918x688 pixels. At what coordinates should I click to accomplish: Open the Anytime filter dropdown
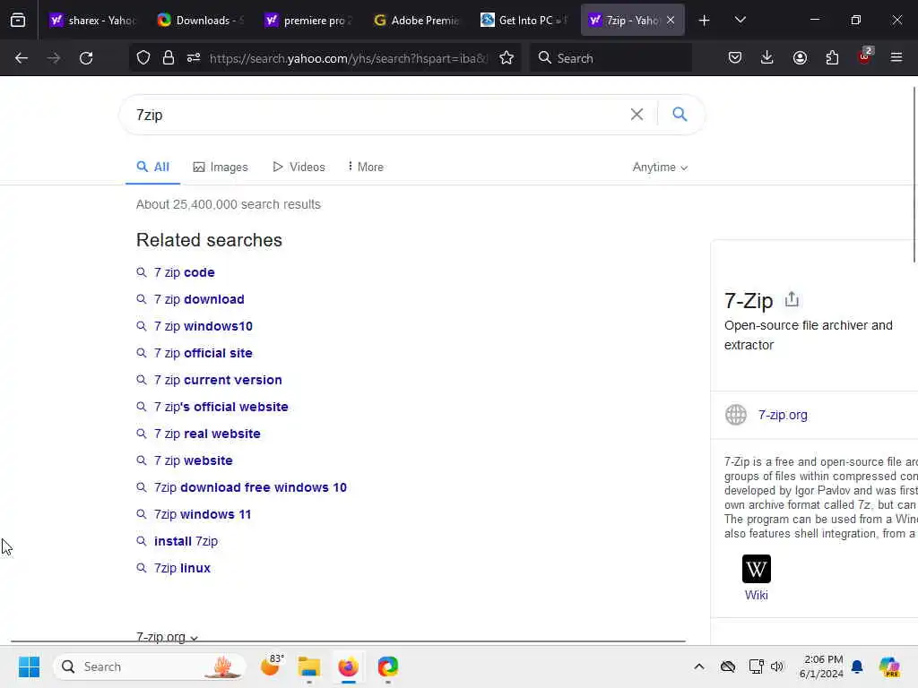[660, 168]
